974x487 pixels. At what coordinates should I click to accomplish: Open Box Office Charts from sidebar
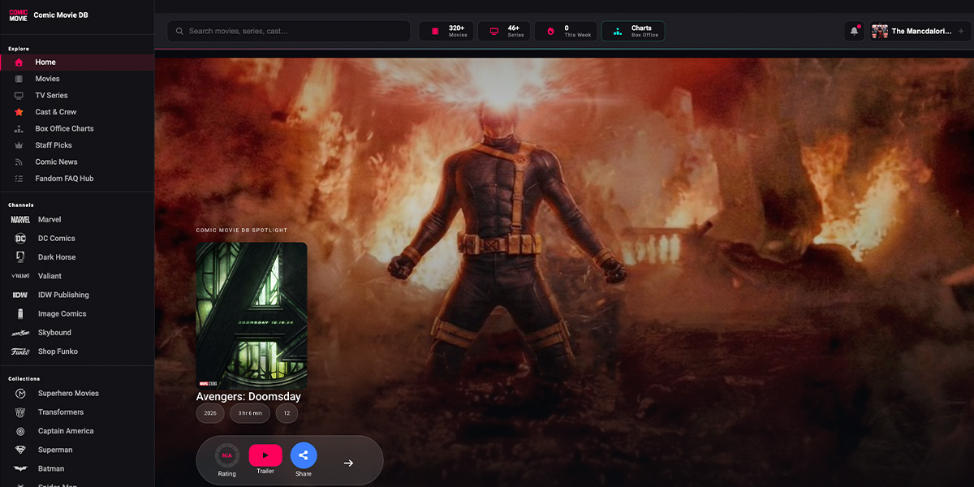(x=77, y=128)
